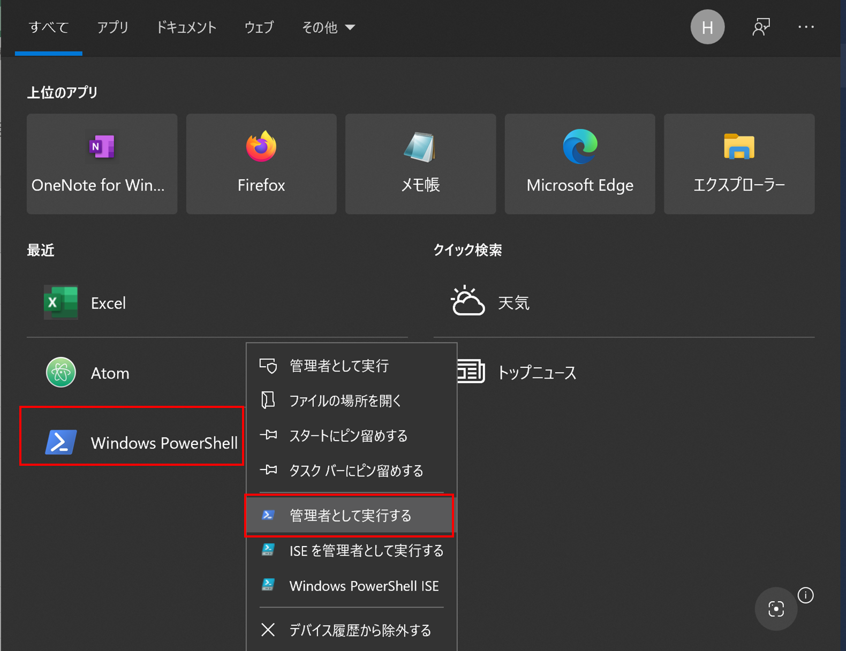Screen dimensions: 846x651
Task: Switch to the ウェブ tab
Action: (259, 27)
